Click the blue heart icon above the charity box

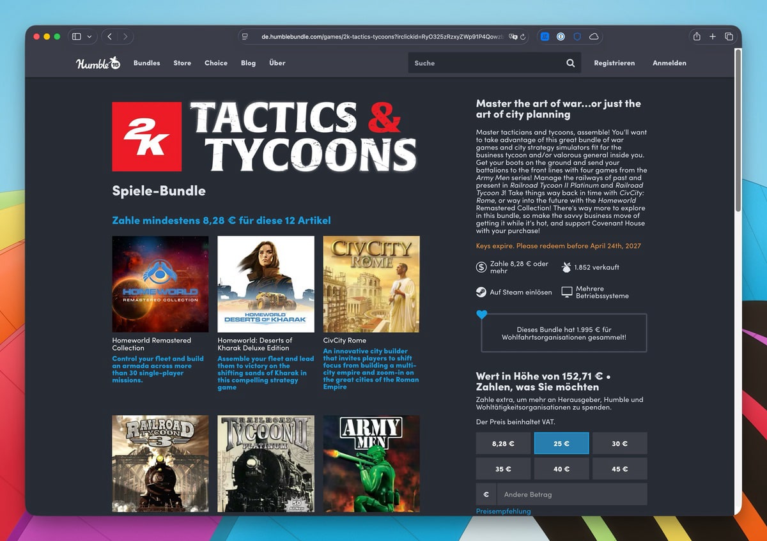481,314
